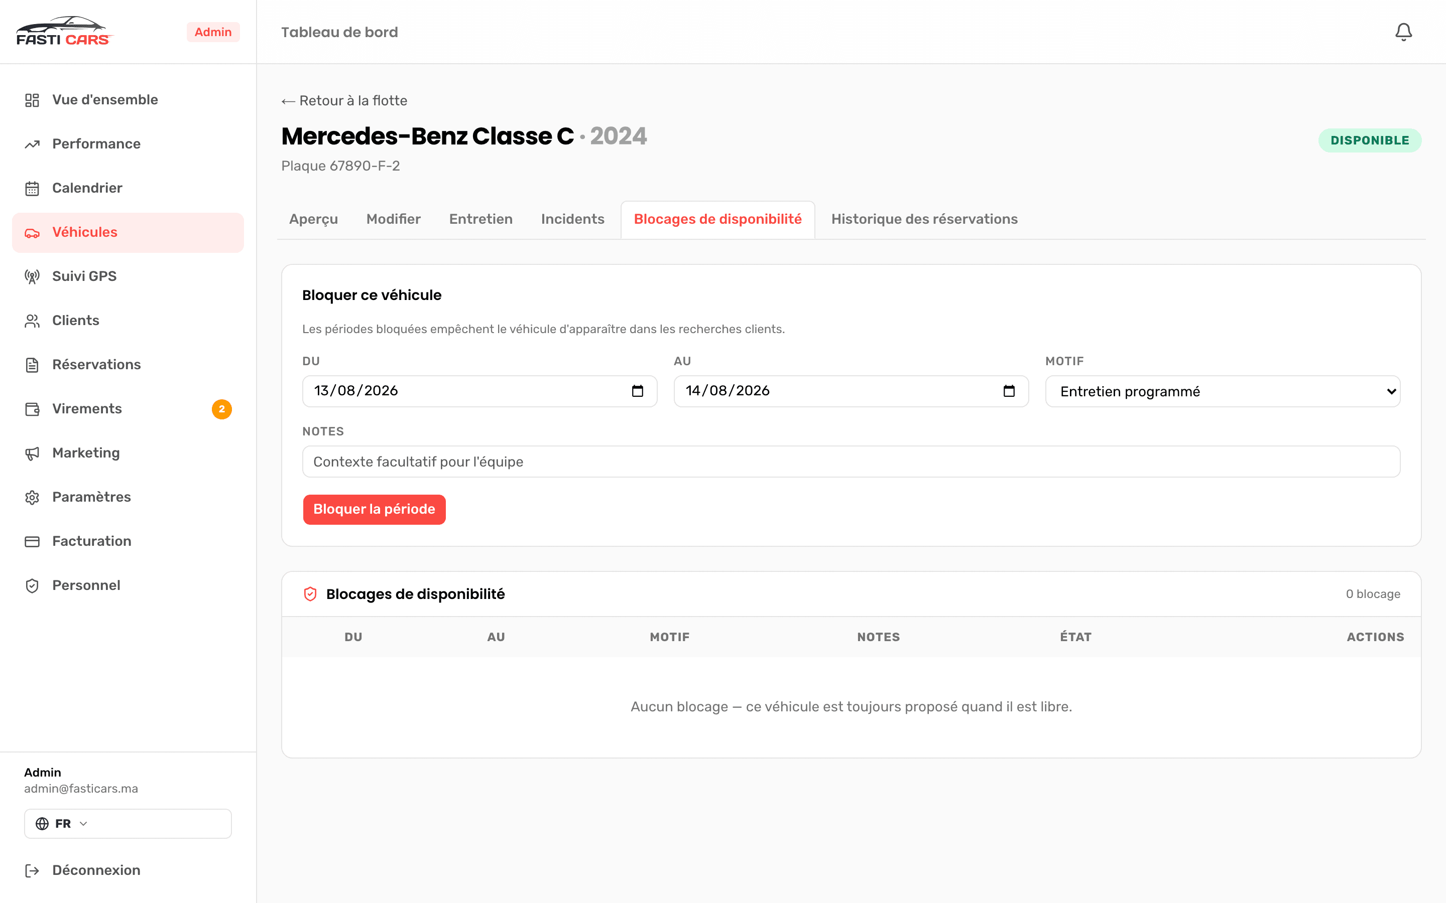Open the date picker for the DU field
Screen dimensions: 1446x903
click(x=638, y=391)
